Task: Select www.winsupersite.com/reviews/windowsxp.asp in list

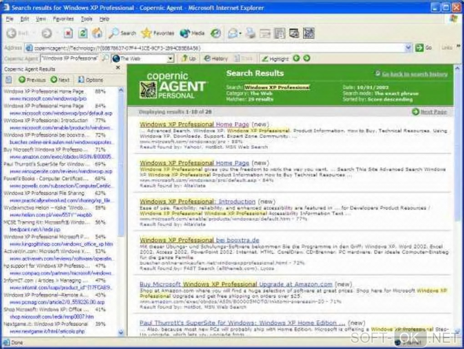Action: (61, 171)
